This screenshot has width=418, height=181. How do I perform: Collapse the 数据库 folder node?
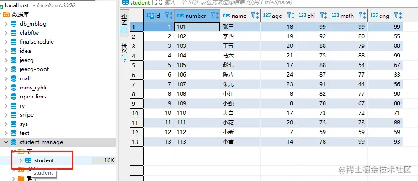coord(1,15)
